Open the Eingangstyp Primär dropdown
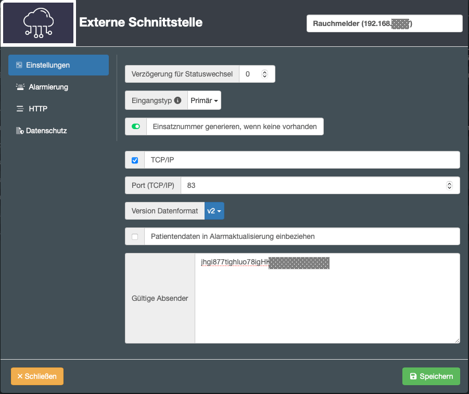The image size is (469, 394). pyautogui.click(x=204, y=100)
